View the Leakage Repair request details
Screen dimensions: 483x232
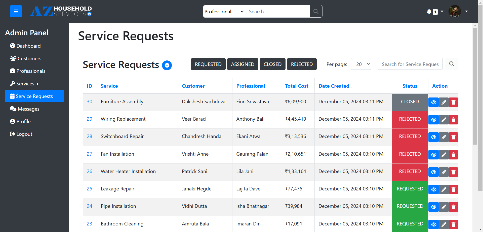(x=433, y=189)
